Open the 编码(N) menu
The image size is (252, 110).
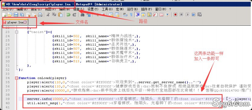point(65,9)
